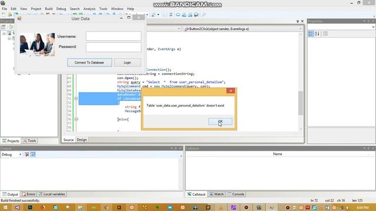This screenshot has height=211, width=376.
Task: Click OK in the error message box
Action: tap(220, 121)
